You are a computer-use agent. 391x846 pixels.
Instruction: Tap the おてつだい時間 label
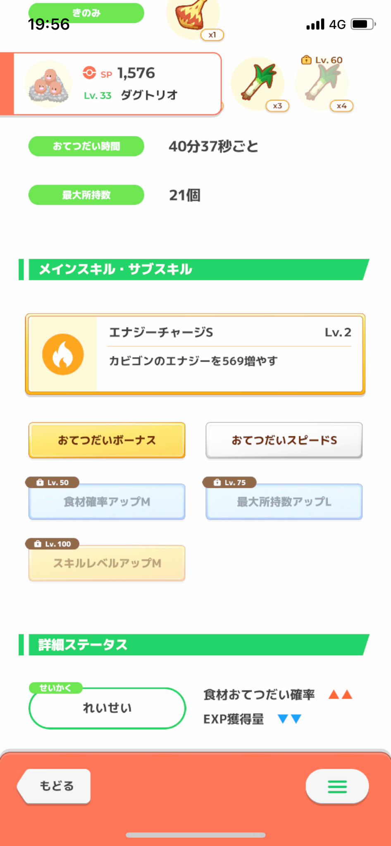[x=86, y=146]
